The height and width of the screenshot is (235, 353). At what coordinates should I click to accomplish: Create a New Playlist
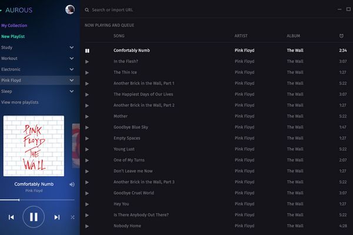[13, 36]
